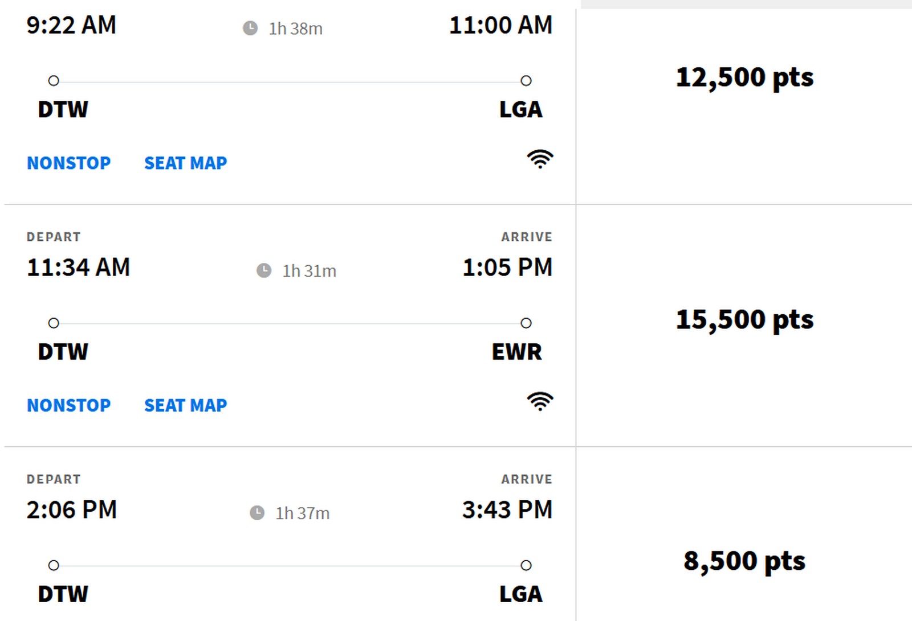
Task: Open NONSTOP details for the DTW to EWR flight
Action: click(69, 405)
